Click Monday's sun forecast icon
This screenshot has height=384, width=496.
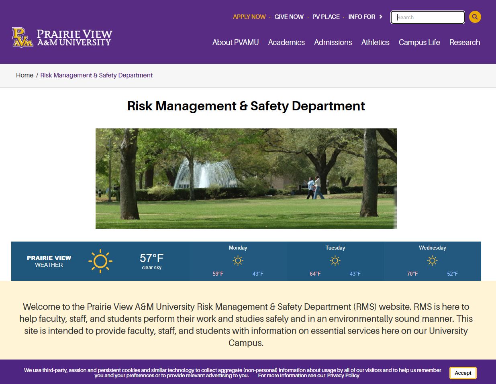click(x=238, y=261)
